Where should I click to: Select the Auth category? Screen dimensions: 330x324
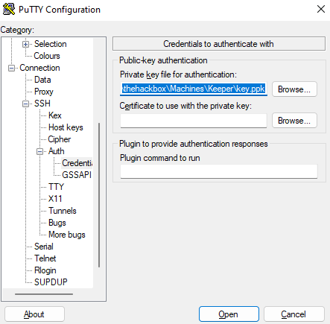[57, 151]
